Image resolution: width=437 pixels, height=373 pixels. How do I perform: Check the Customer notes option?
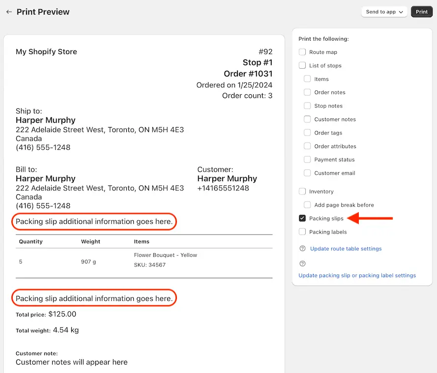click(307, 119)
